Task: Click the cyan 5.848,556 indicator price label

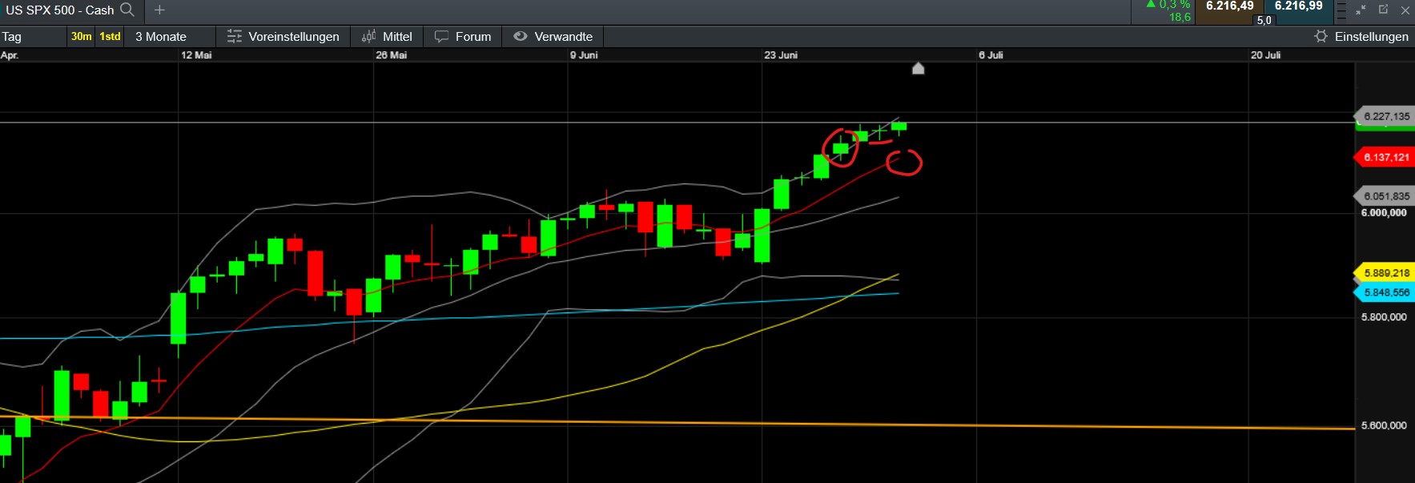Action: pos(1385,292)
